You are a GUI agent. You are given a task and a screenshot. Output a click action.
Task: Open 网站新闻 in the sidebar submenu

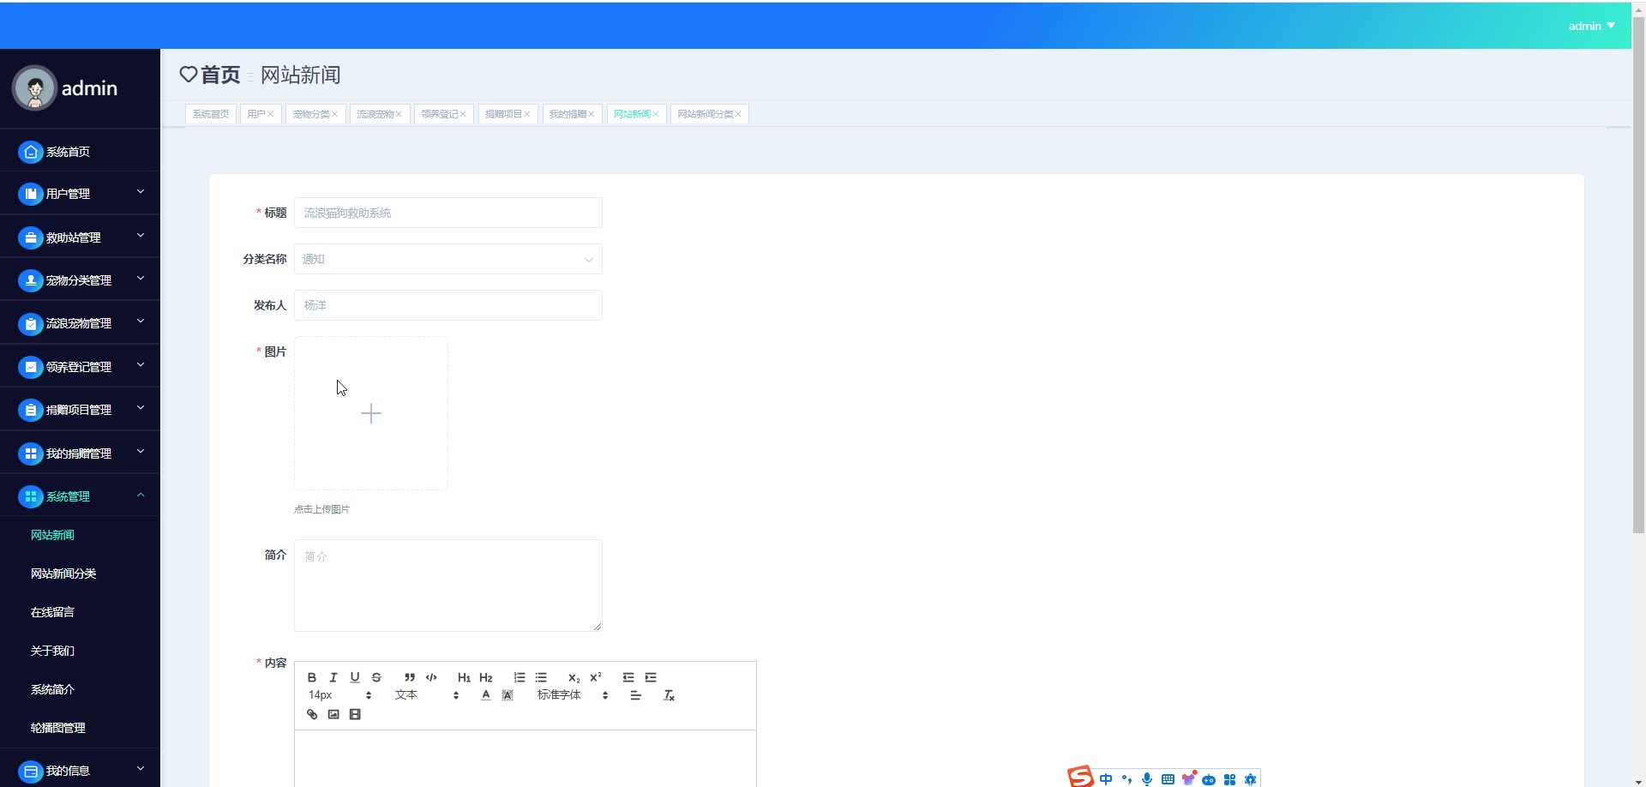[x=52, y=535]
